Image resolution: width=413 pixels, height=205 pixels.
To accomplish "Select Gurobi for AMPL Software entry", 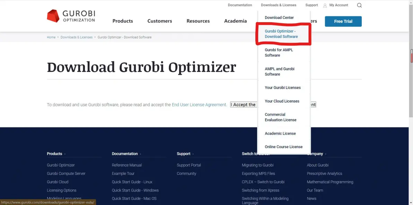I will tap(279, 53).
